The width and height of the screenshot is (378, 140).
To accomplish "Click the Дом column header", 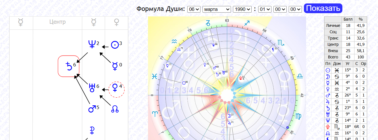I will tap(337, 63).
